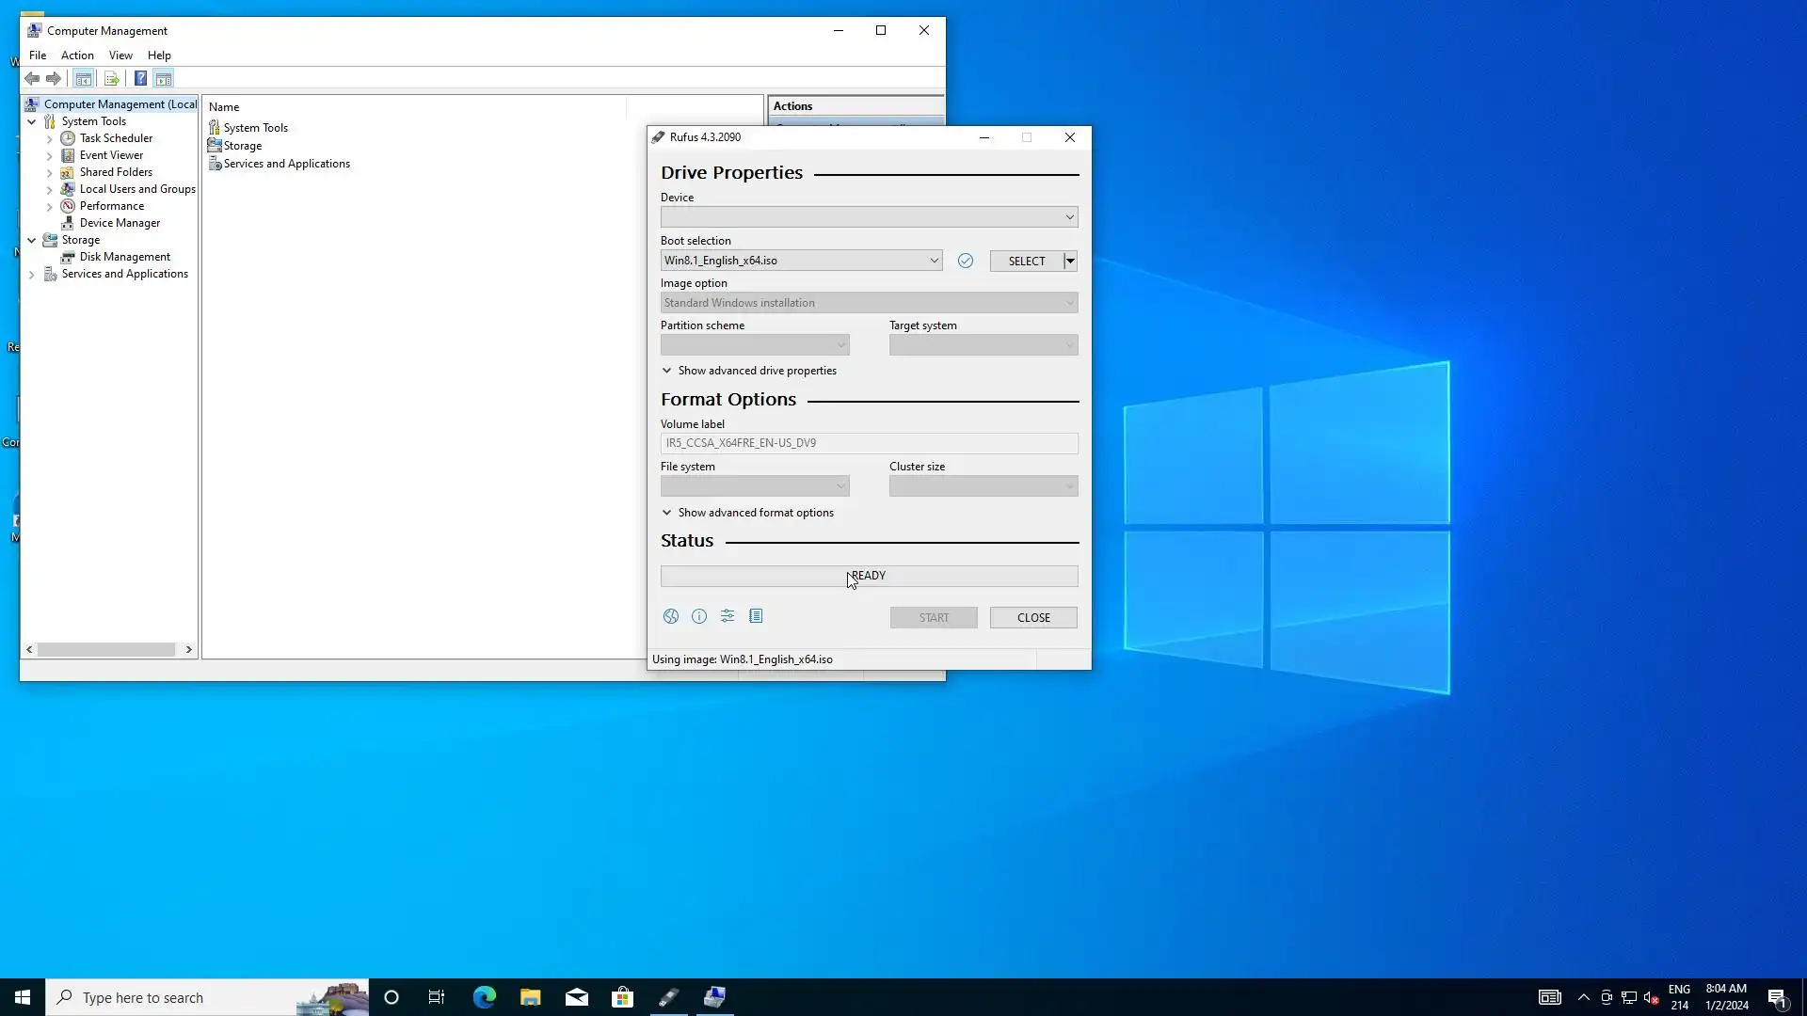Viewport: 1807px width, 1016px height.
Task: Click the help question mark toolbar icon
Action: (140, 78)
